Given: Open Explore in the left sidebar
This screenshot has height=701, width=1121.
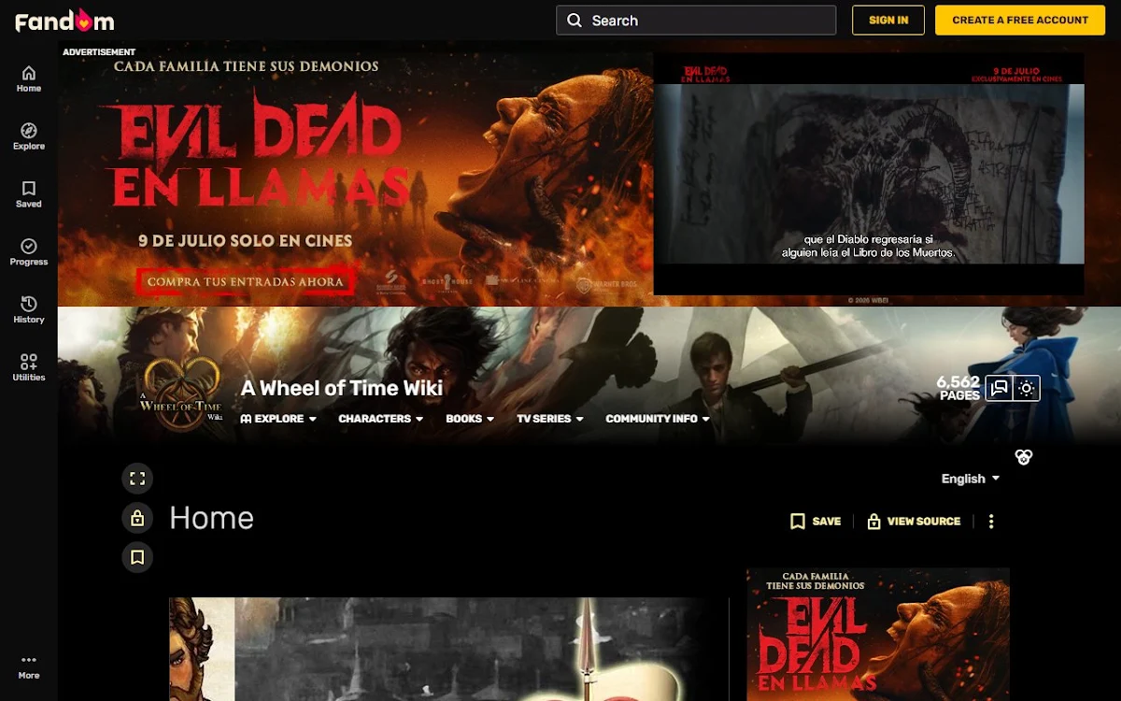Looking at the screenshot, I should pos(29,136).
